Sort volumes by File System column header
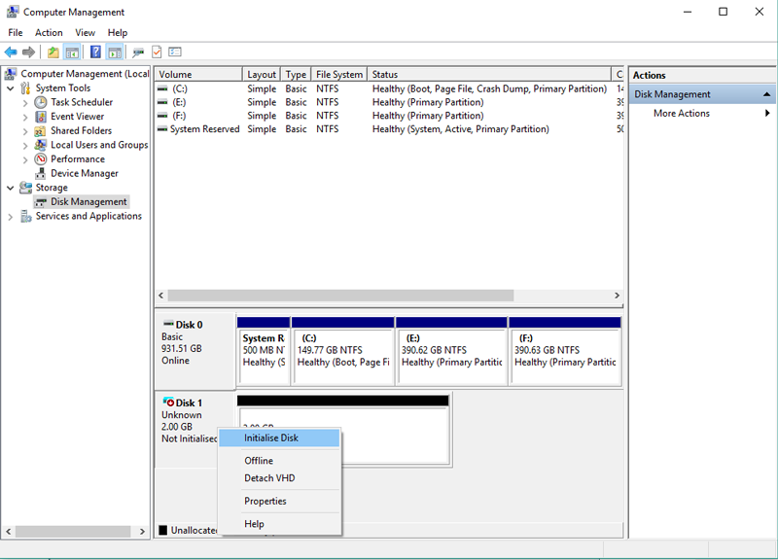778x560 pixels. click(x=339, y=75)
